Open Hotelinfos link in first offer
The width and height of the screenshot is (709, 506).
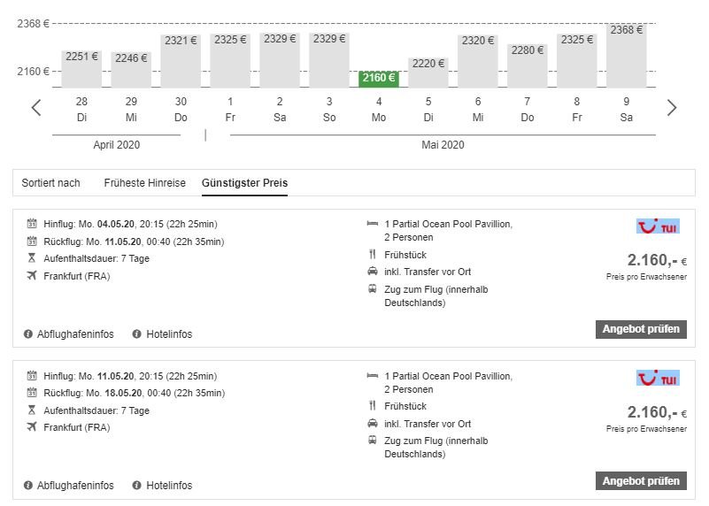click(168, 334)
